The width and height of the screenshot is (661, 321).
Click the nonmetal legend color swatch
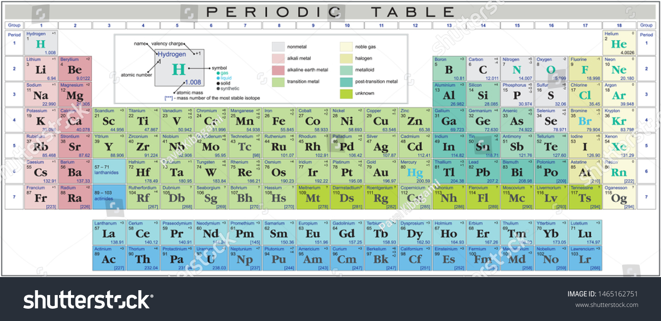click(278, 47)
